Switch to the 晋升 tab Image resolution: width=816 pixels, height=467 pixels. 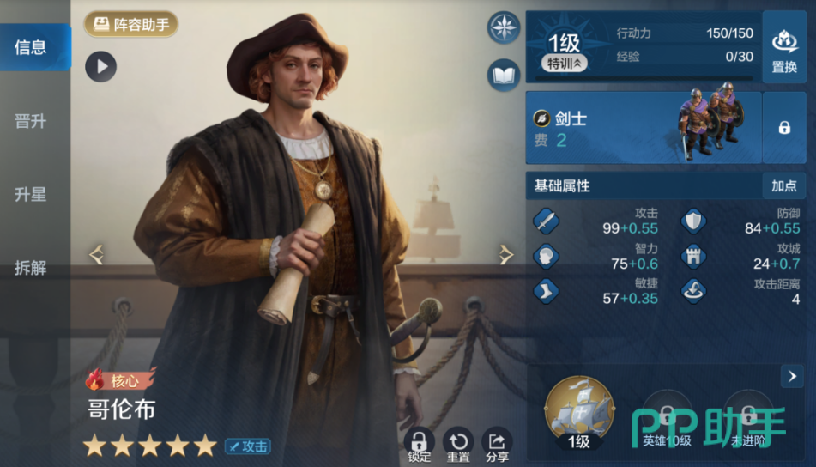[x=30, y=121]
